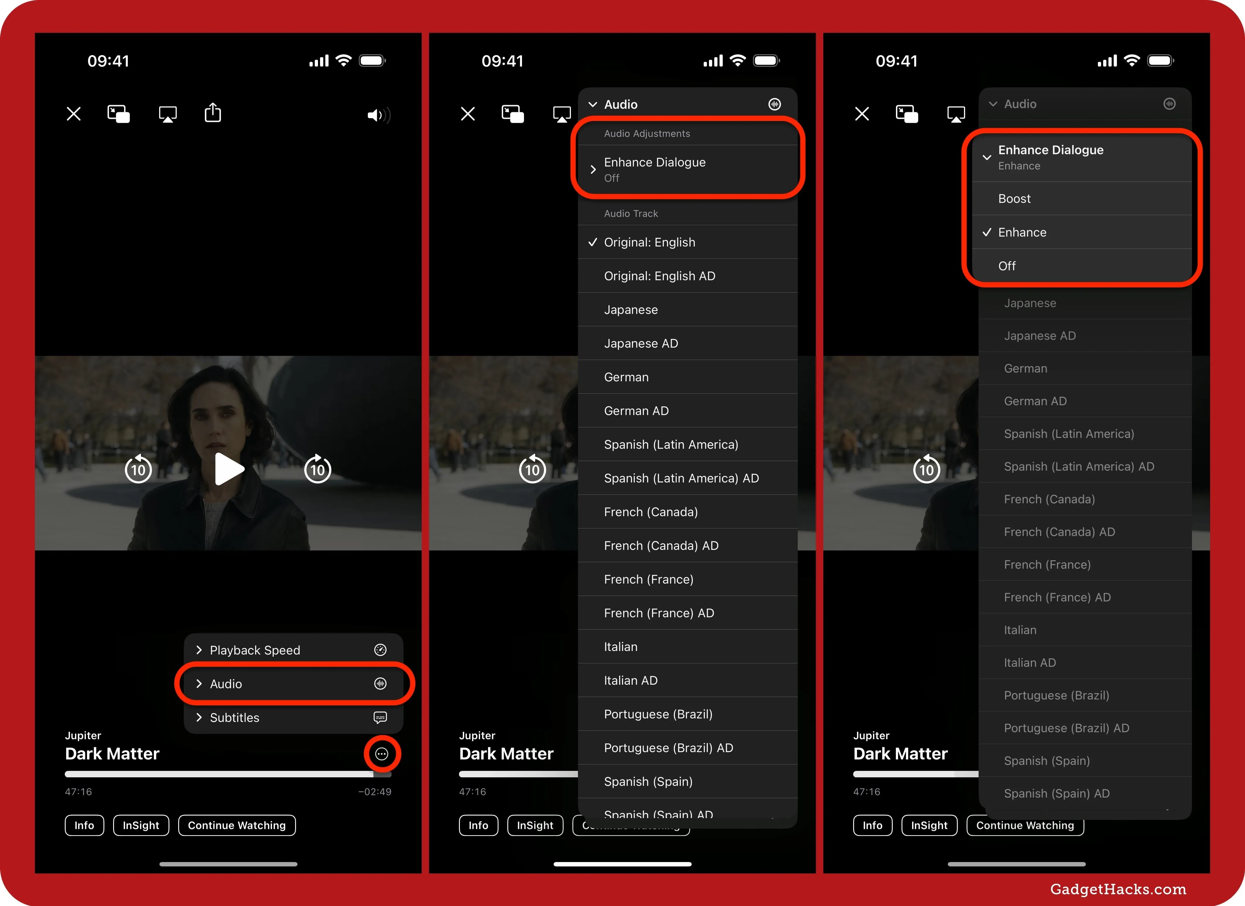Tap dimmed waveform icon in right Audio header
The image size is (1245, 906).
pyautogui.click(x=1170, y=104)
